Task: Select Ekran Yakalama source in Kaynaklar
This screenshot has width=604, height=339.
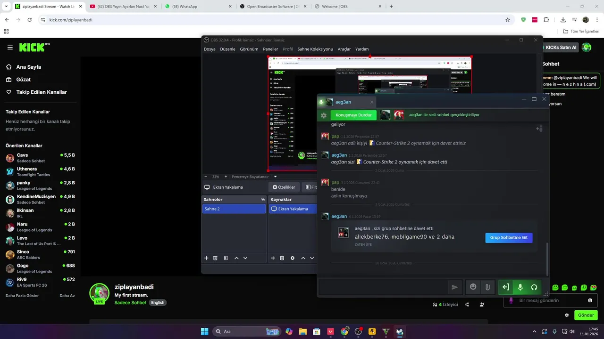Action: click(x=293, y=209)
